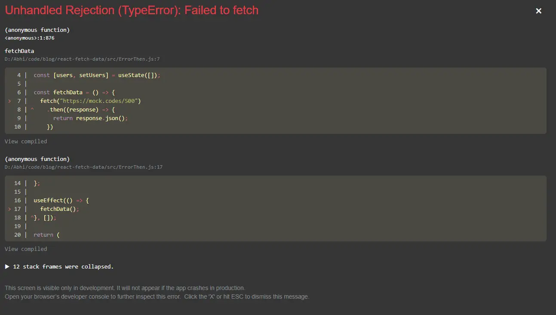Select the second anonymous function frame
Screen dimensions: 556x315
[37, 159]
